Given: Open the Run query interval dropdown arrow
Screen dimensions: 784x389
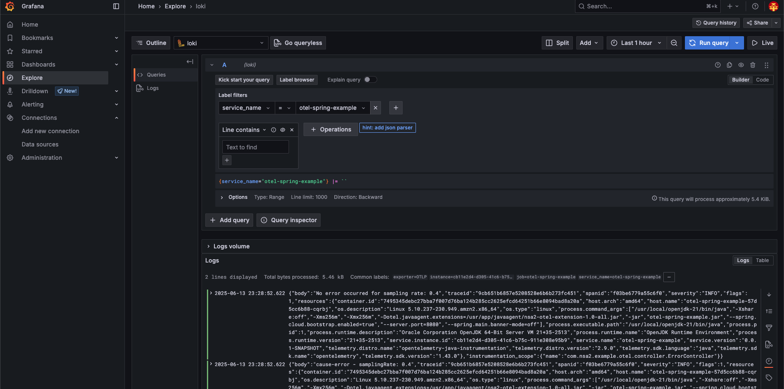Looking at the screenshot, I should coord(737,43).
